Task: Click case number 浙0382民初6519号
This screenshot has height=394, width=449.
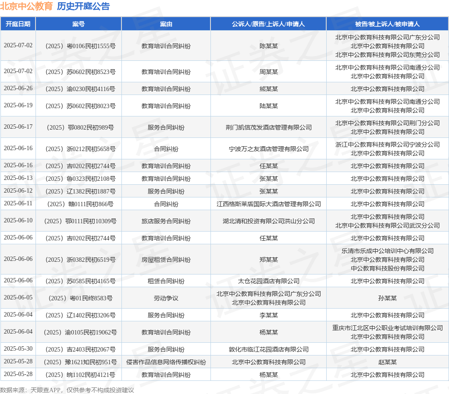Action: pos(81,260)
